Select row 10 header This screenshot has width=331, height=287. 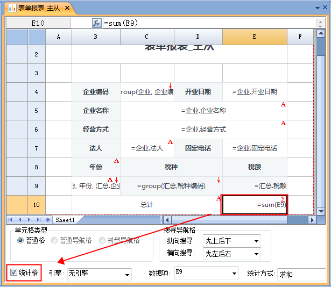click(x=36, y=205)
